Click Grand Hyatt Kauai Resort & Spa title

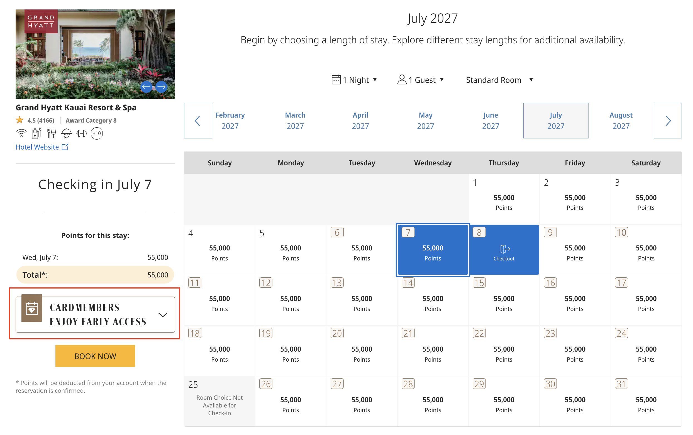tap(76, 107)
